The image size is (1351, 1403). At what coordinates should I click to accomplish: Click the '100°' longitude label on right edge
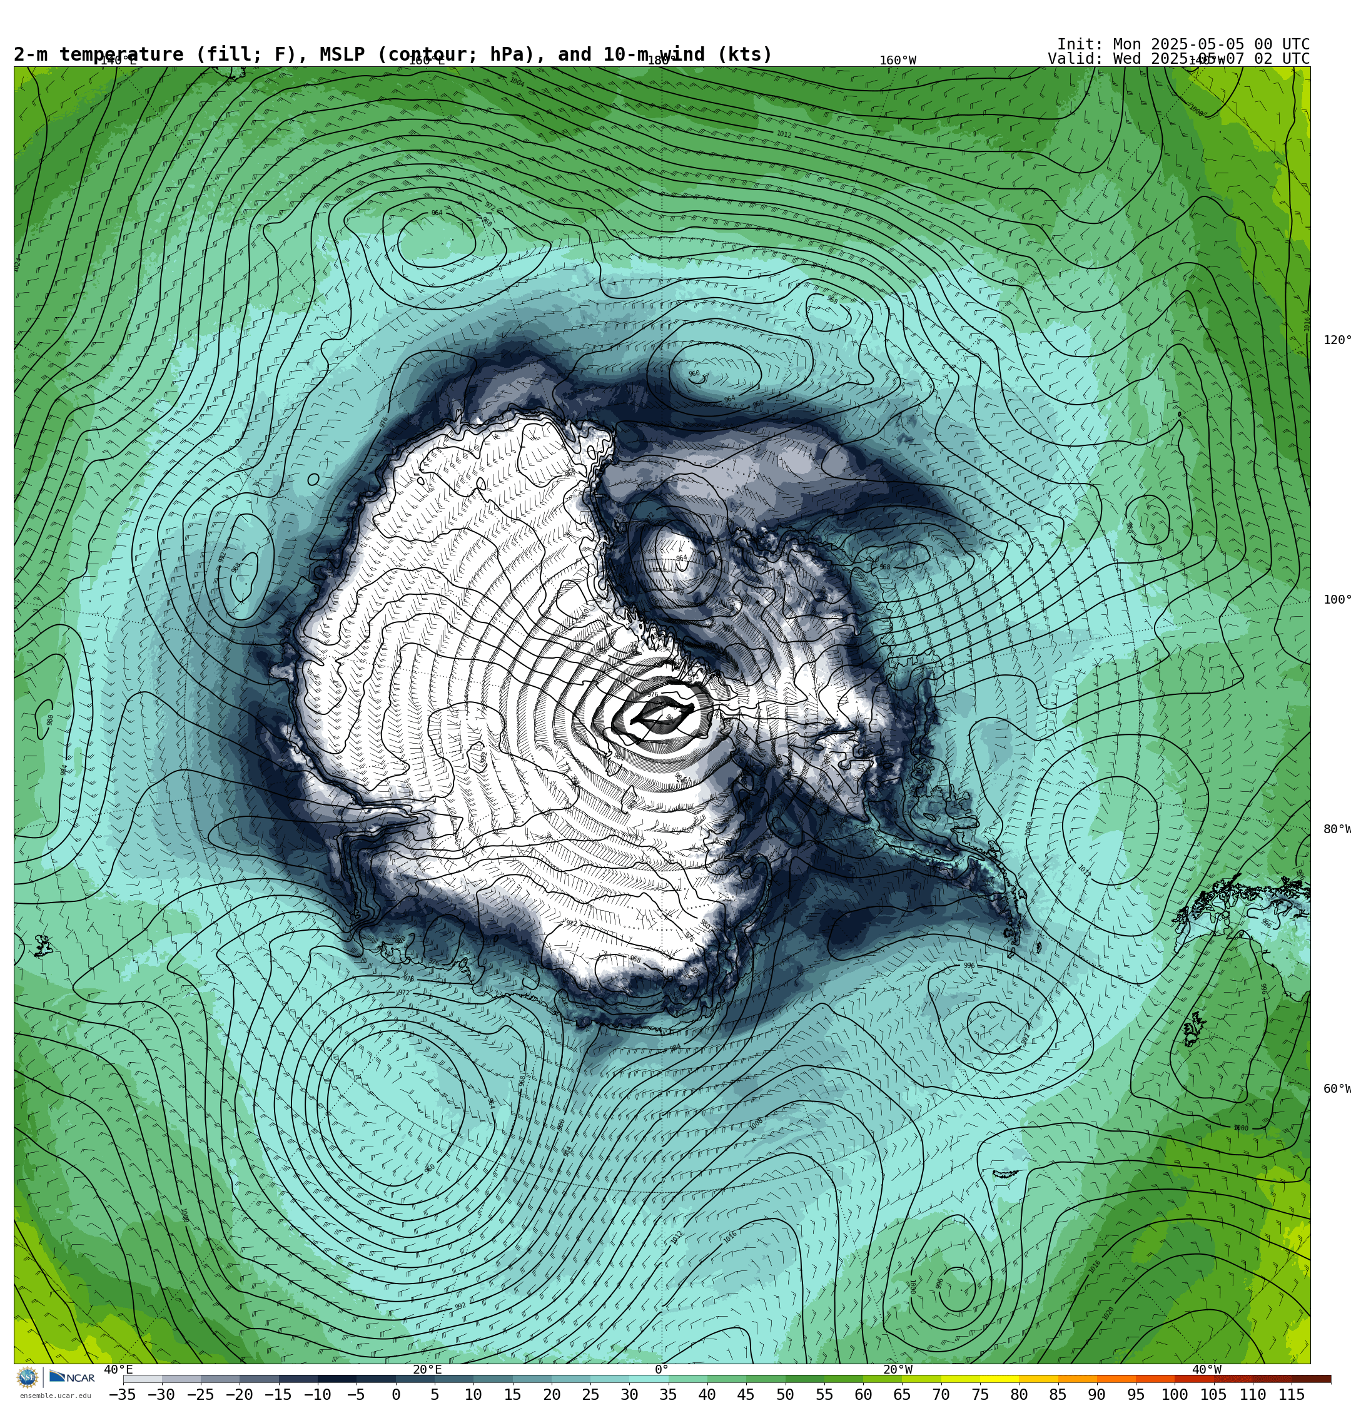pos(1336,599)
